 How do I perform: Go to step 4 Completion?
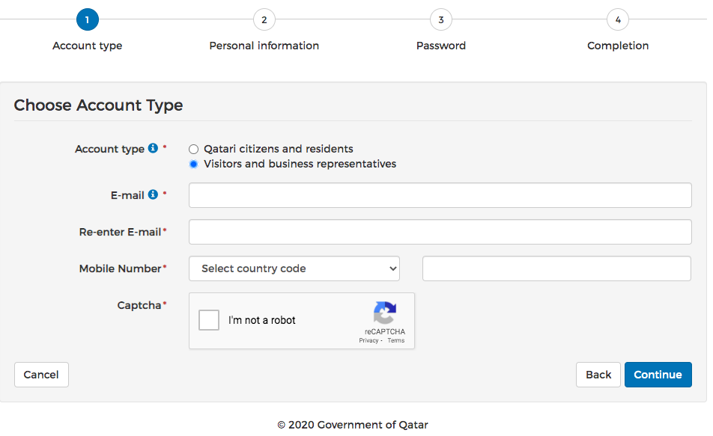618,19
